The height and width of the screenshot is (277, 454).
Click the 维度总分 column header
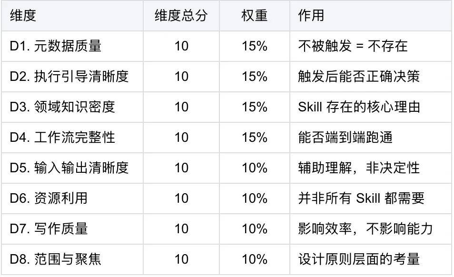pyautogui.click(x=181, y=16)
